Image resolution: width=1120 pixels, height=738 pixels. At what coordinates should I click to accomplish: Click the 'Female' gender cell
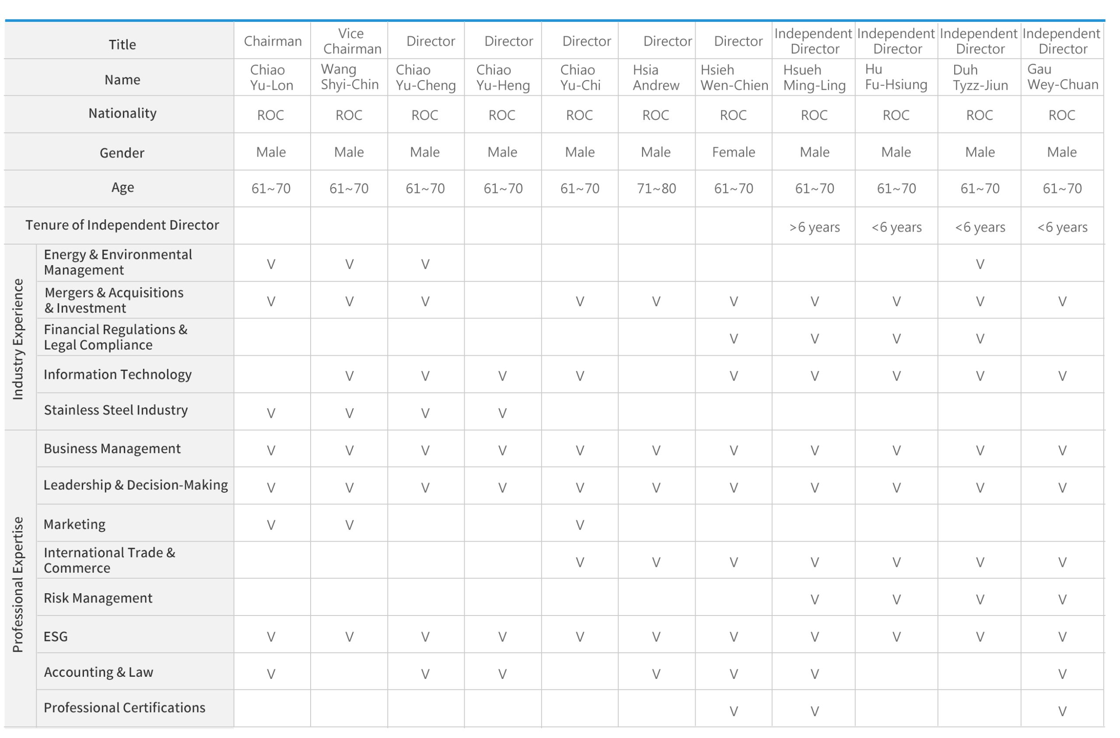pos(734,153)
